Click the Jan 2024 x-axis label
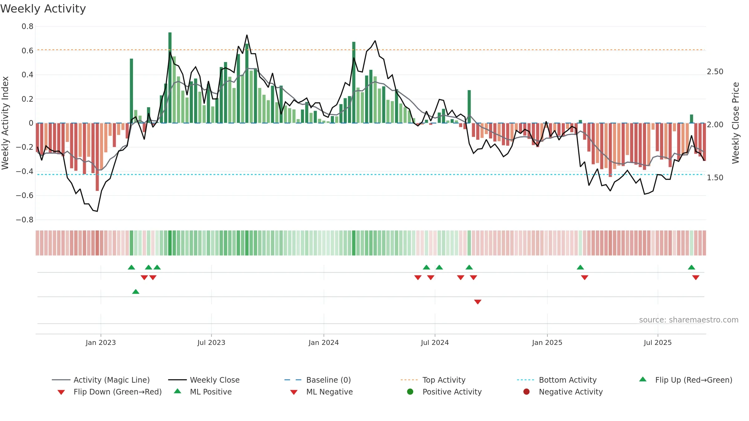749x421 pixels. tap(324, 342)
